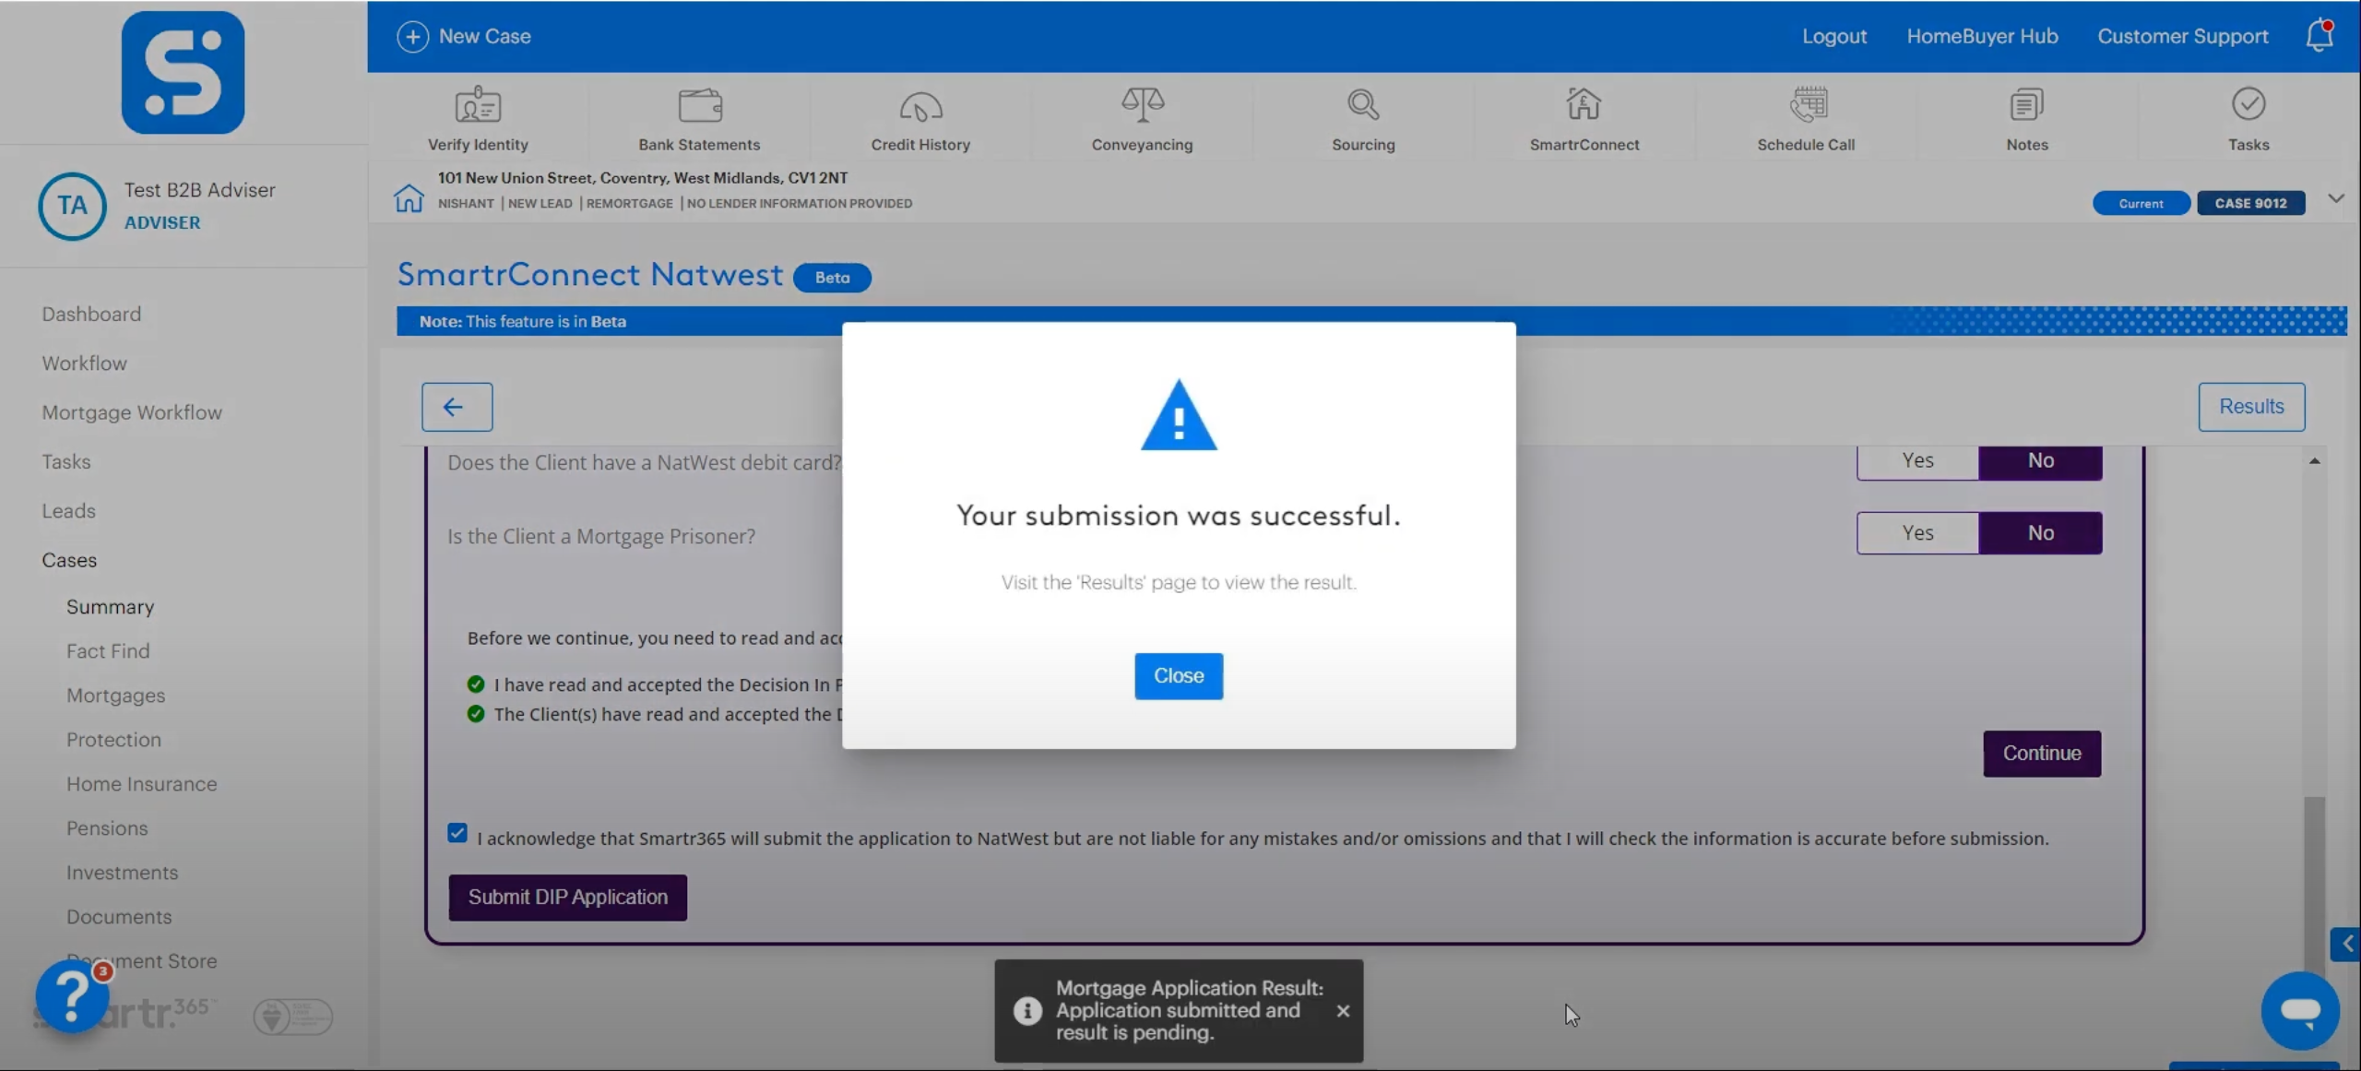Click the Current status badge
The height and width of the screenshot is (1071, 2361).
(2141, 203)
